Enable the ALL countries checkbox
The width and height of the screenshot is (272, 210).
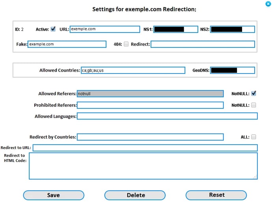pyautogui.click(x=254, y=137)
